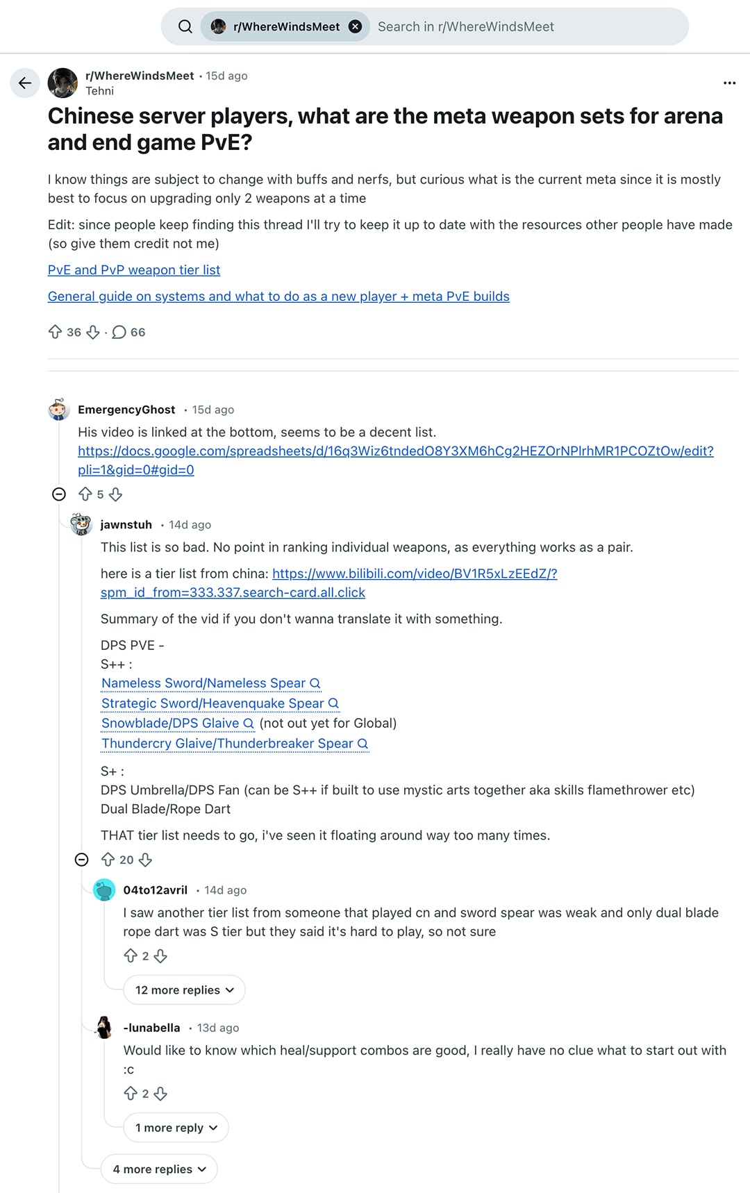Click the search magnifying glass icon

click(x=185, y=26)
